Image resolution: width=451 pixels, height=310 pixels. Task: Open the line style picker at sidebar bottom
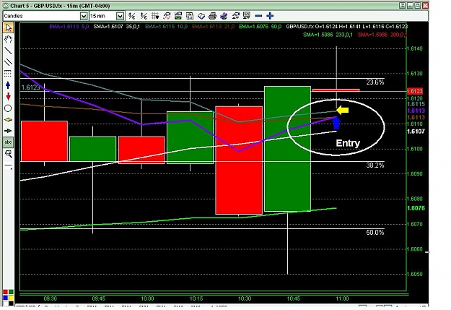(8, 166)
